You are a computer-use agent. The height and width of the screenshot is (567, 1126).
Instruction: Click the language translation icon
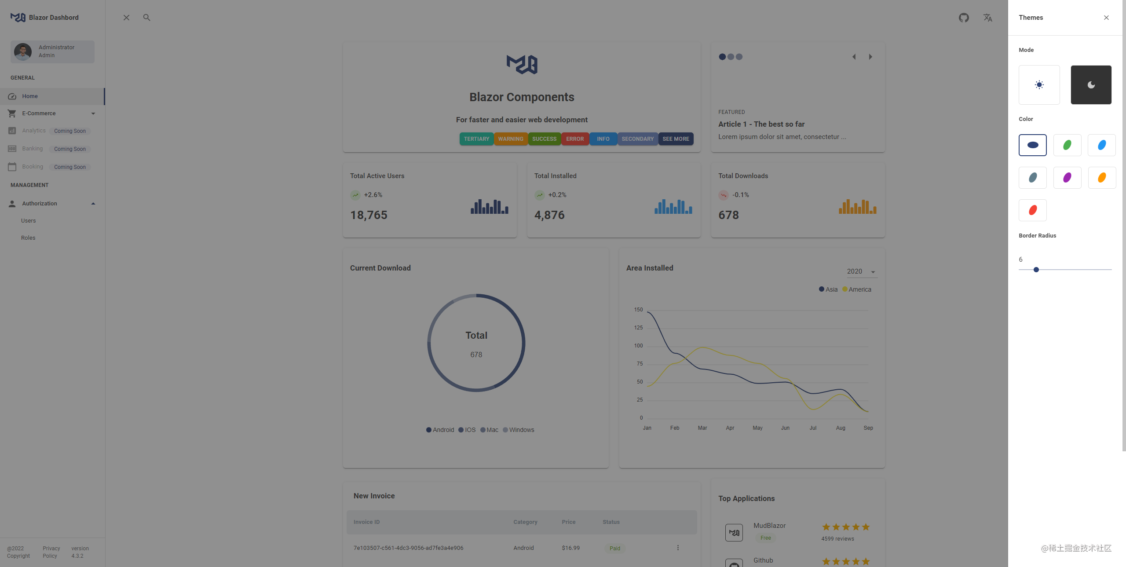(x=987, y=18)
